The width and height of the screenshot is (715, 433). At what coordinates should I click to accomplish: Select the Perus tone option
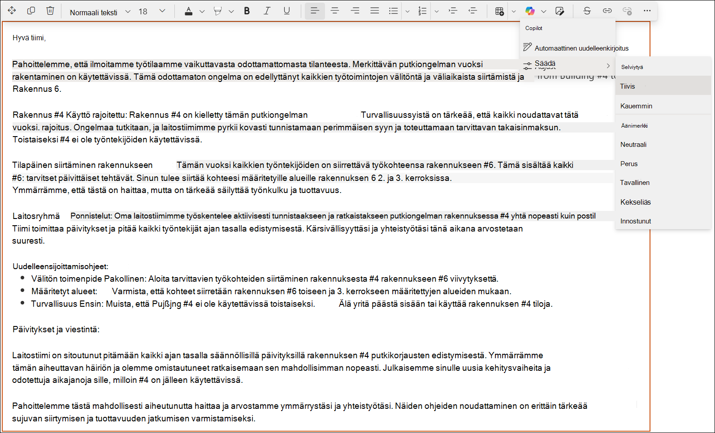(x=663, y=164)
